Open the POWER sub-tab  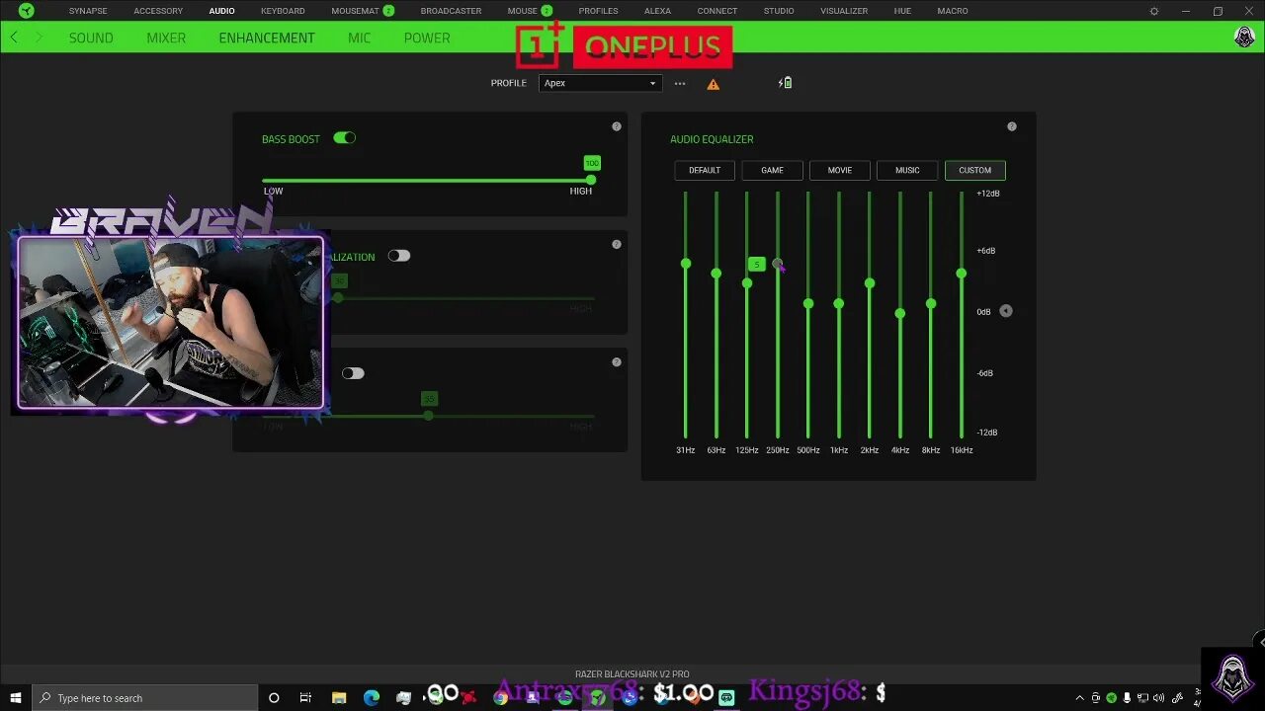coord(427,38)
